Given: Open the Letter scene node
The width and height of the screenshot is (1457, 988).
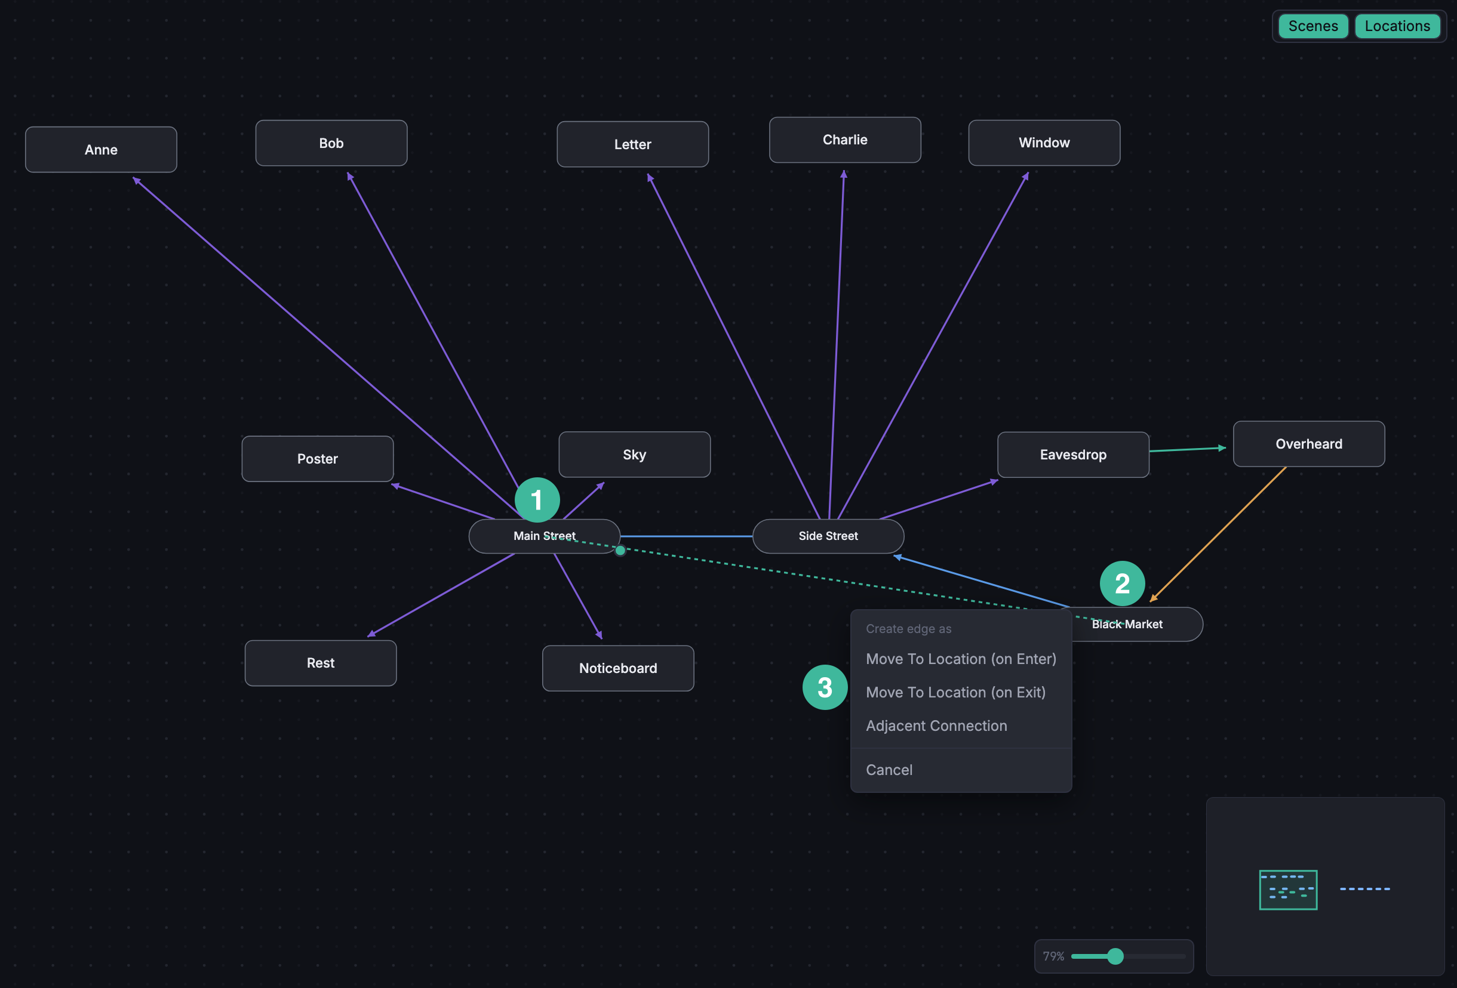Looking at the screenshot, I should (x=632, y=144).
